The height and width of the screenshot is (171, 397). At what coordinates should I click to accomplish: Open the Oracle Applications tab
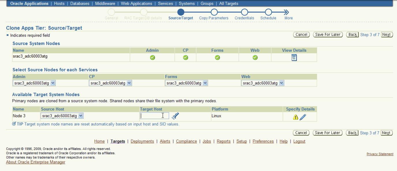point(29,3)
